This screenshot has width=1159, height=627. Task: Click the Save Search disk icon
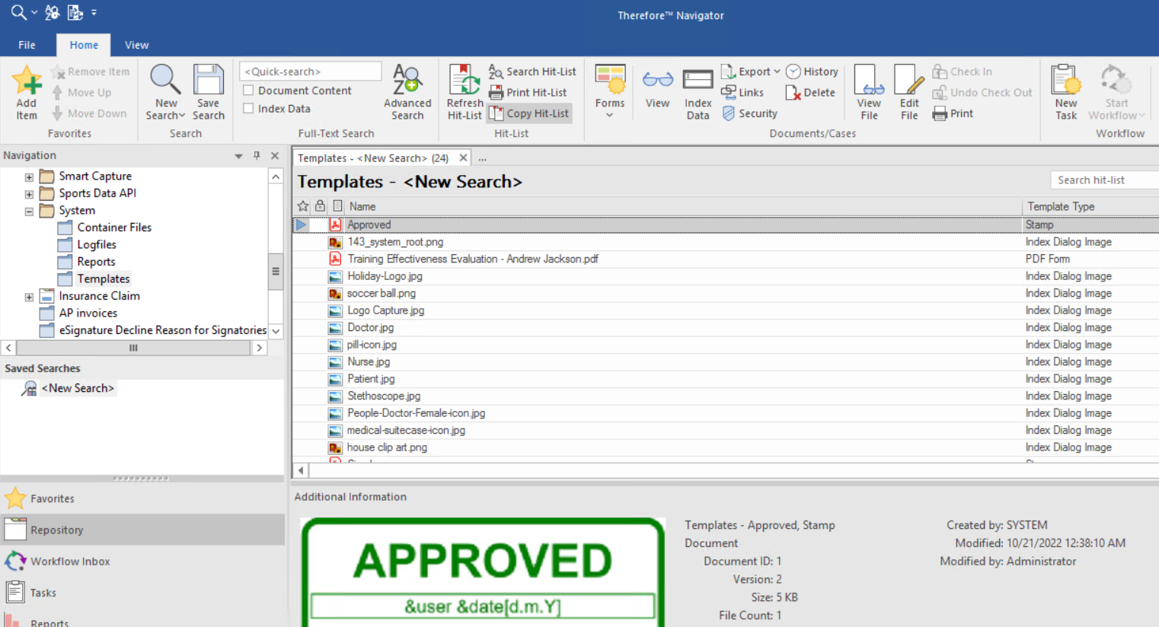click(x=208, y=81)
